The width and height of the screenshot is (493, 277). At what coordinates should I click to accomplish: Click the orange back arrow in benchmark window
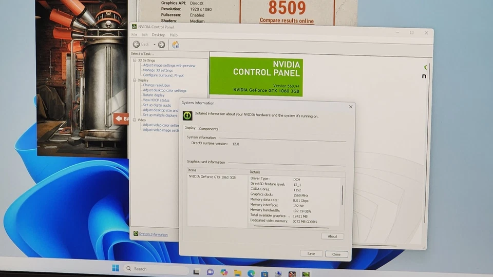click(121, 118)
